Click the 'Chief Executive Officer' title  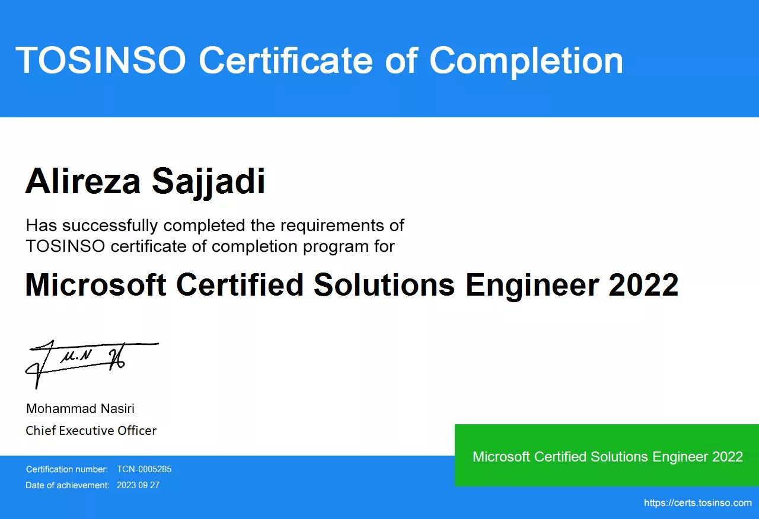[91, 431]
